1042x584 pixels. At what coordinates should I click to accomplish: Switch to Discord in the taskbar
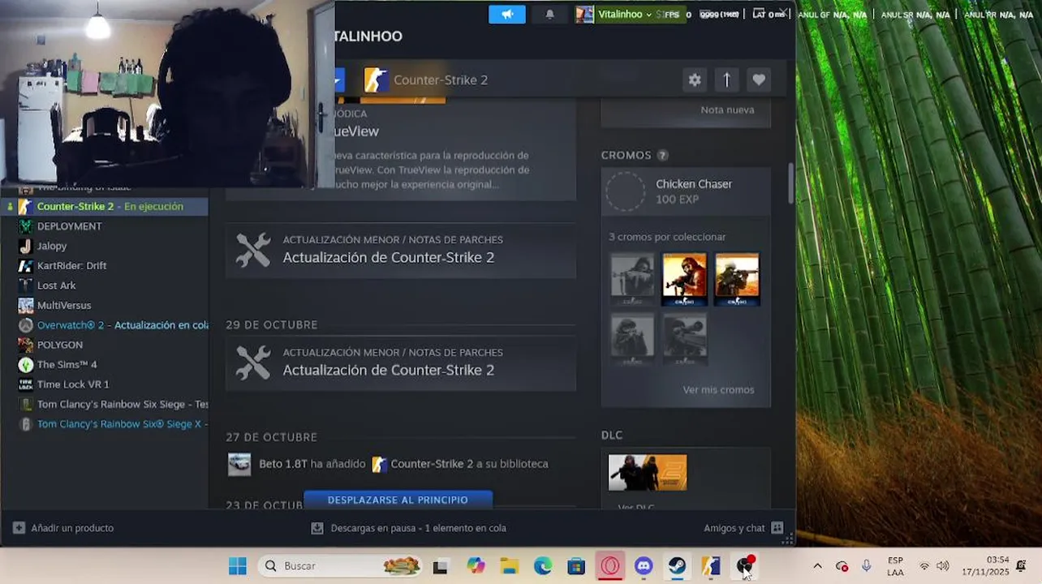click(x=644, y=566)
